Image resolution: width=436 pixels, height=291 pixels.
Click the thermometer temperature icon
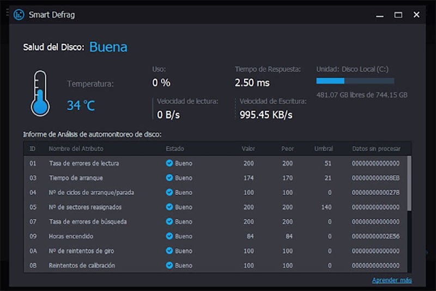click(x=40, y=93)
